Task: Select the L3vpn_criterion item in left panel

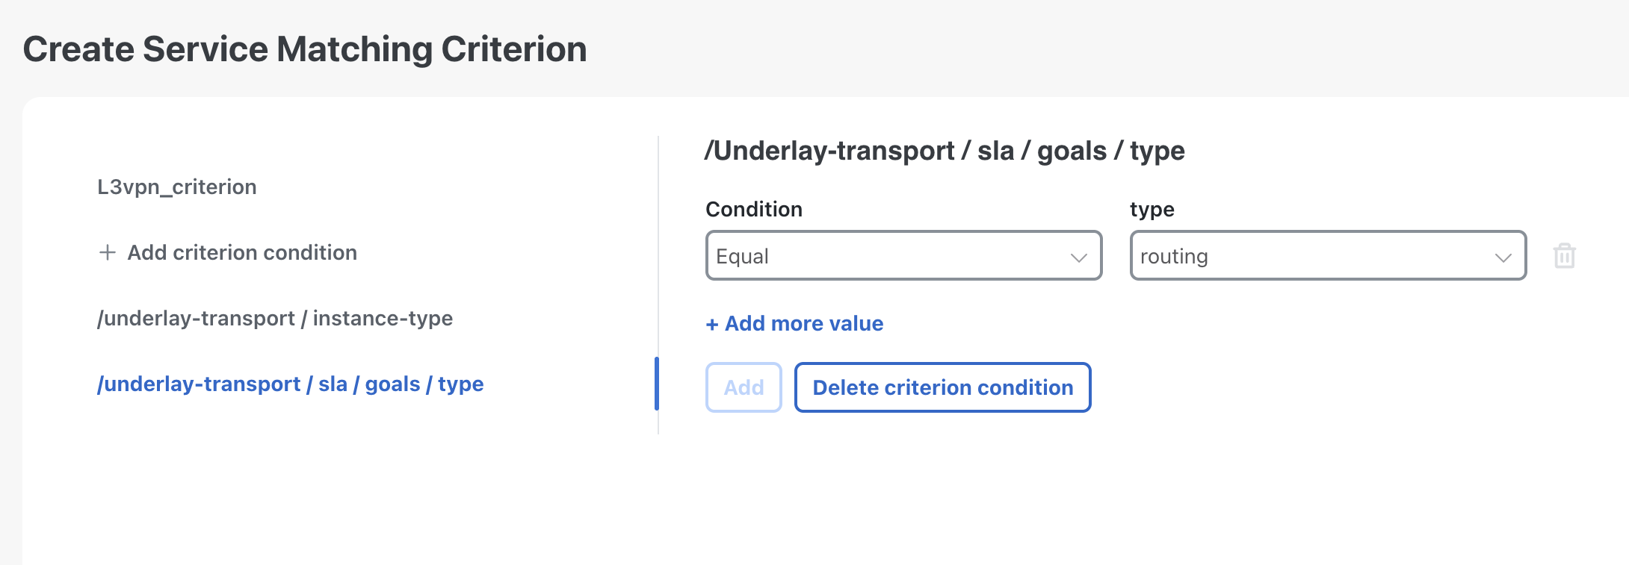Action: (x=177, y=187)
